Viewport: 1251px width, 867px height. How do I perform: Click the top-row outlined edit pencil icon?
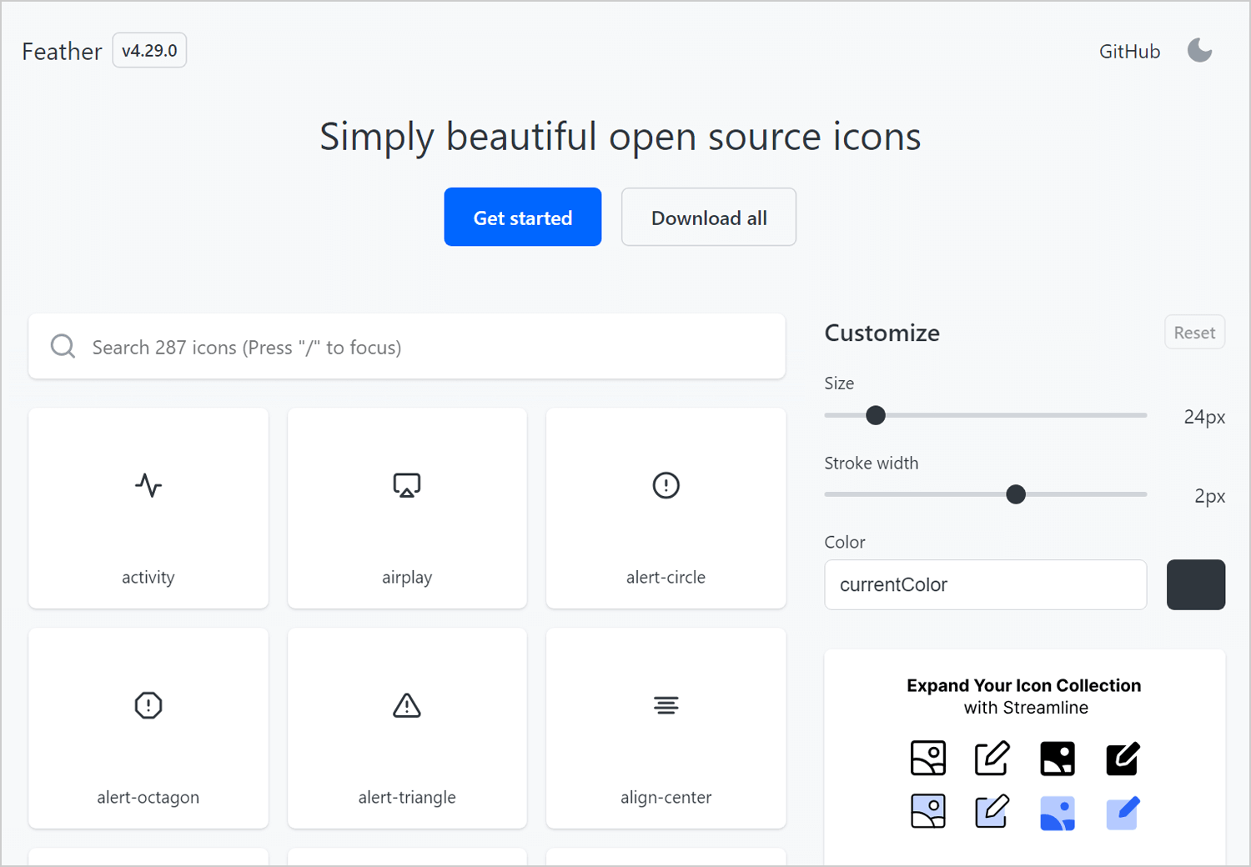pyautogui.click(x=992, y=759)
